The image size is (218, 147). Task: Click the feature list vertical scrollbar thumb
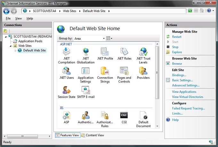coord(157,73)
